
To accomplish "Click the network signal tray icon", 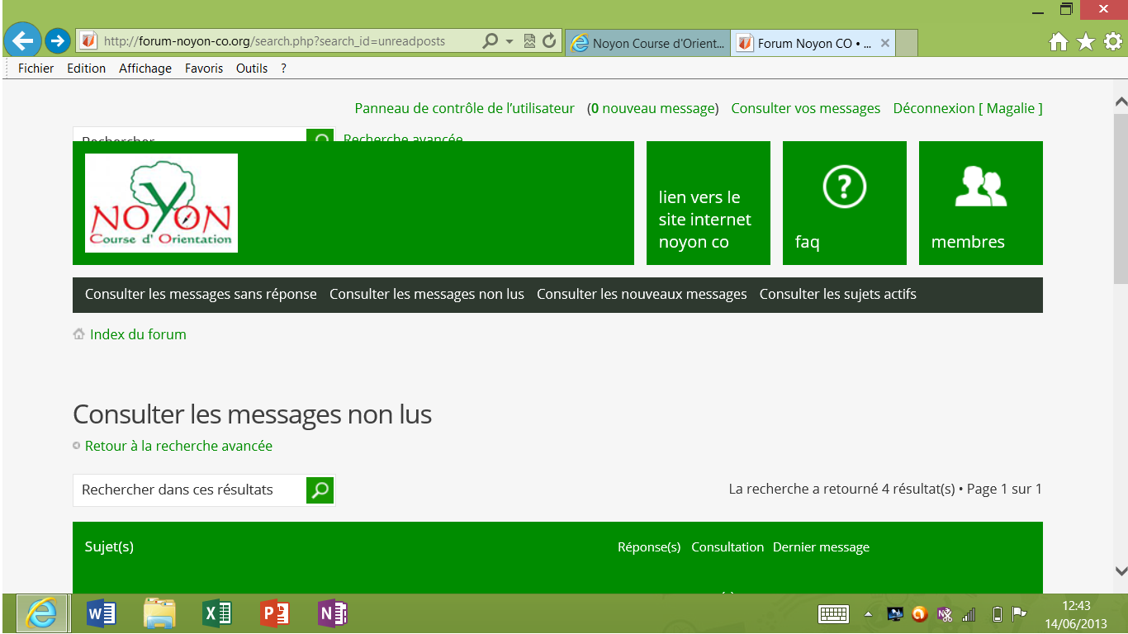I will point(968,614).
